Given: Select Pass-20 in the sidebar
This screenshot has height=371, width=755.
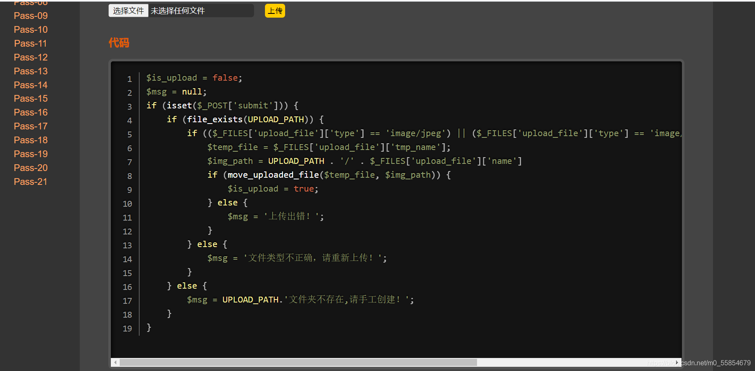Looking at the screenshot, I should (31, 168).
